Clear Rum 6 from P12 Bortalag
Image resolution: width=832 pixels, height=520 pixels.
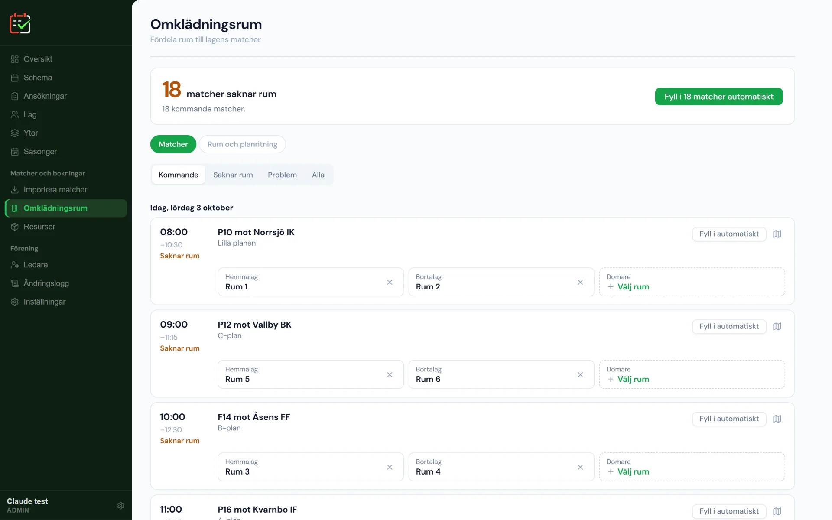coord(580,375)
